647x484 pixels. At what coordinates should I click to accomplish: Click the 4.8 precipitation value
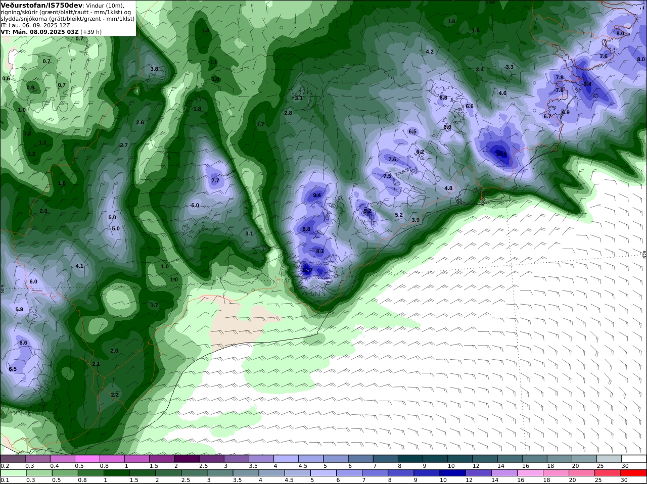[448, 188]
